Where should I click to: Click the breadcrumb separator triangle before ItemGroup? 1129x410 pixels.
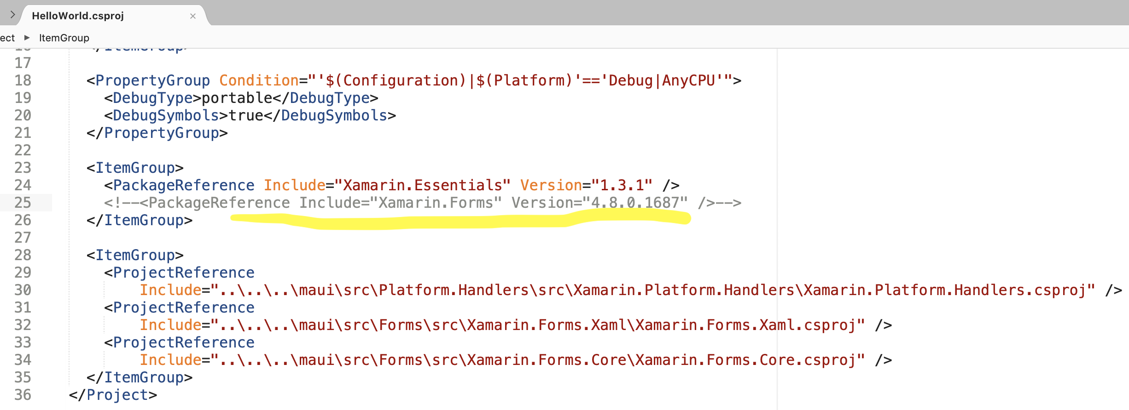coord(27,38)
